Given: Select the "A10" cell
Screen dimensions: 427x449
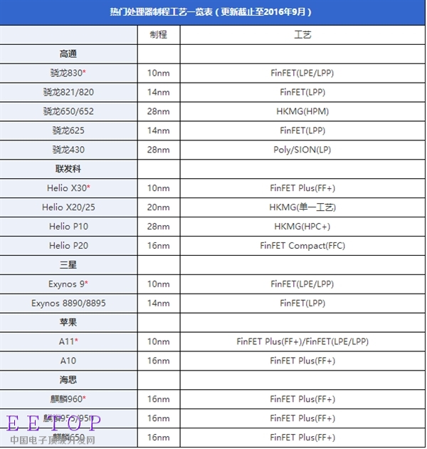Looking at the screenshot, I should 68,361.
